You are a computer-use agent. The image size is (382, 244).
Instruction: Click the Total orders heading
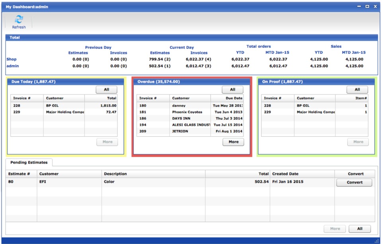point(259,46)
